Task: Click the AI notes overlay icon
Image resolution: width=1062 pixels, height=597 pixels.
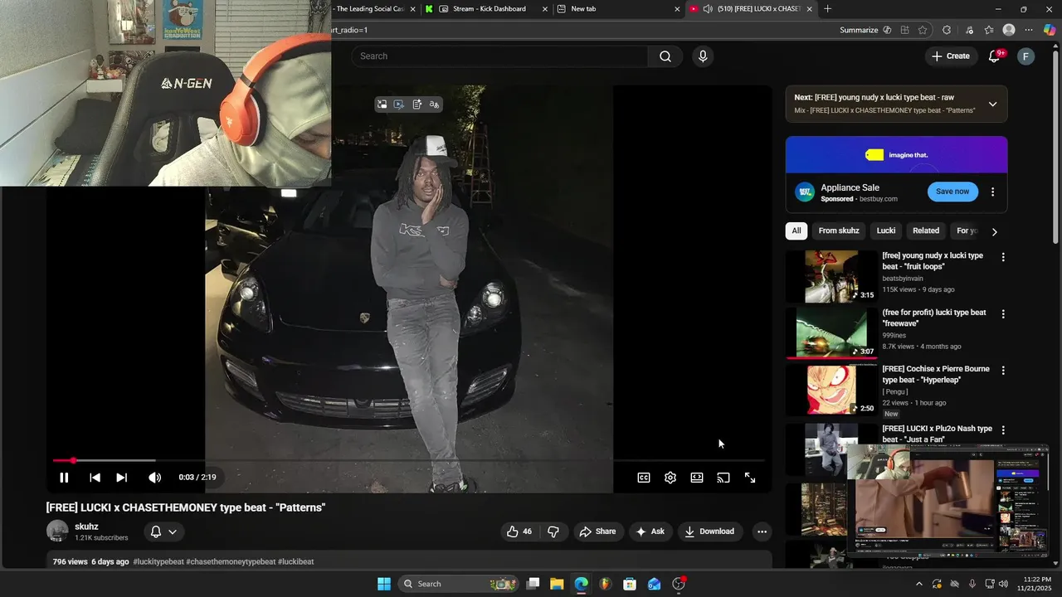Action: coord(417,104)
